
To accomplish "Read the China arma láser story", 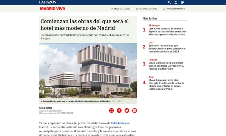I will click(166, 84).
